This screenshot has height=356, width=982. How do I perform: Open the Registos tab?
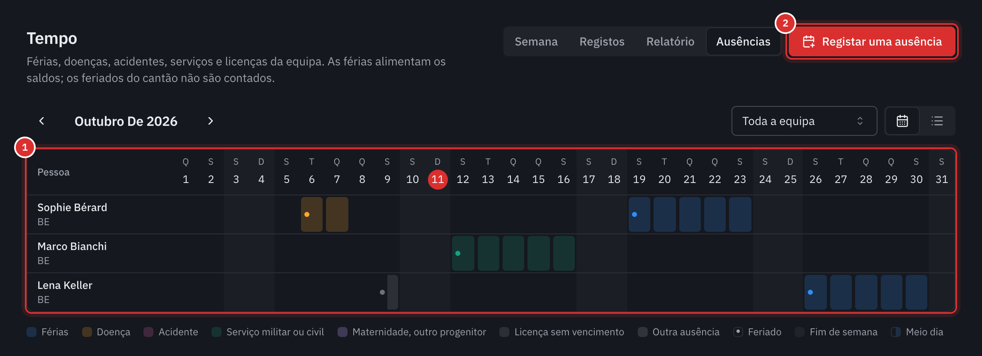tap(602, 41)
